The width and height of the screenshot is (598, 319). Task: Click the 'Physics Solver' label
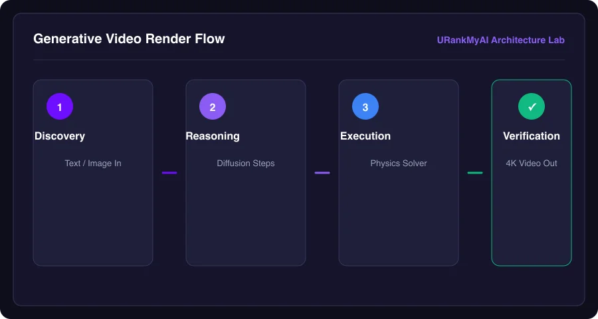tap(399, 163)
